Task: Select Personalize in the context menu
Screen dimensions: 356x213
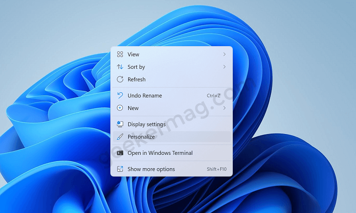Action: pos(171,137)
